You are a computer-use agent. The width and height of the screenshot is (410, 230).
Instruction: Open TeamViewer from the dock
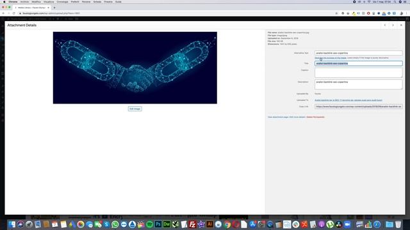[124, 224]
